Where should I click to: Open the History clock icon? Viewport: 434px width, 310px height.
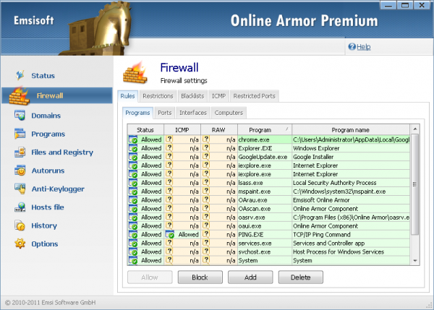tap(20, 225)
